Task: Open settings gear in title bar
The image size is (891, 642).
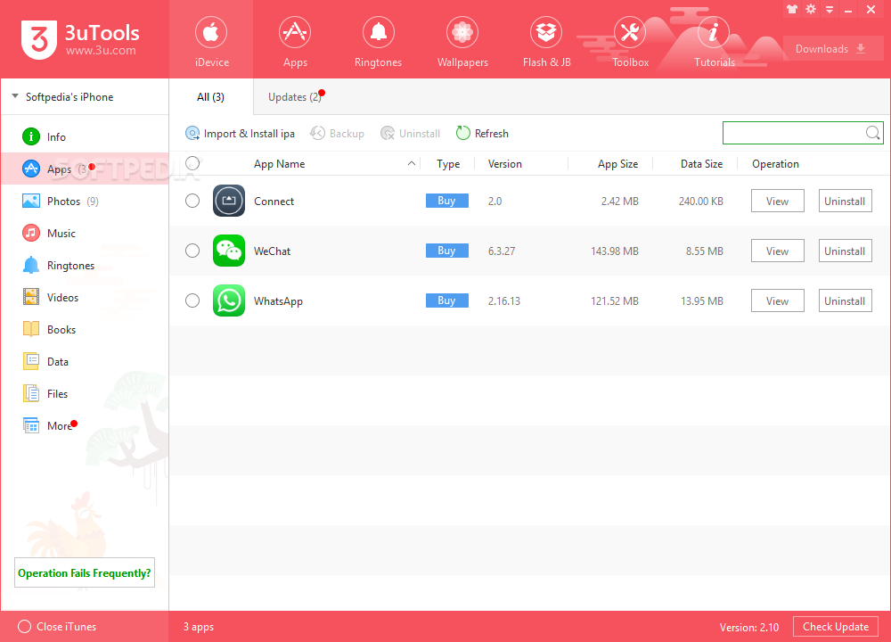Action: point(811,9)
